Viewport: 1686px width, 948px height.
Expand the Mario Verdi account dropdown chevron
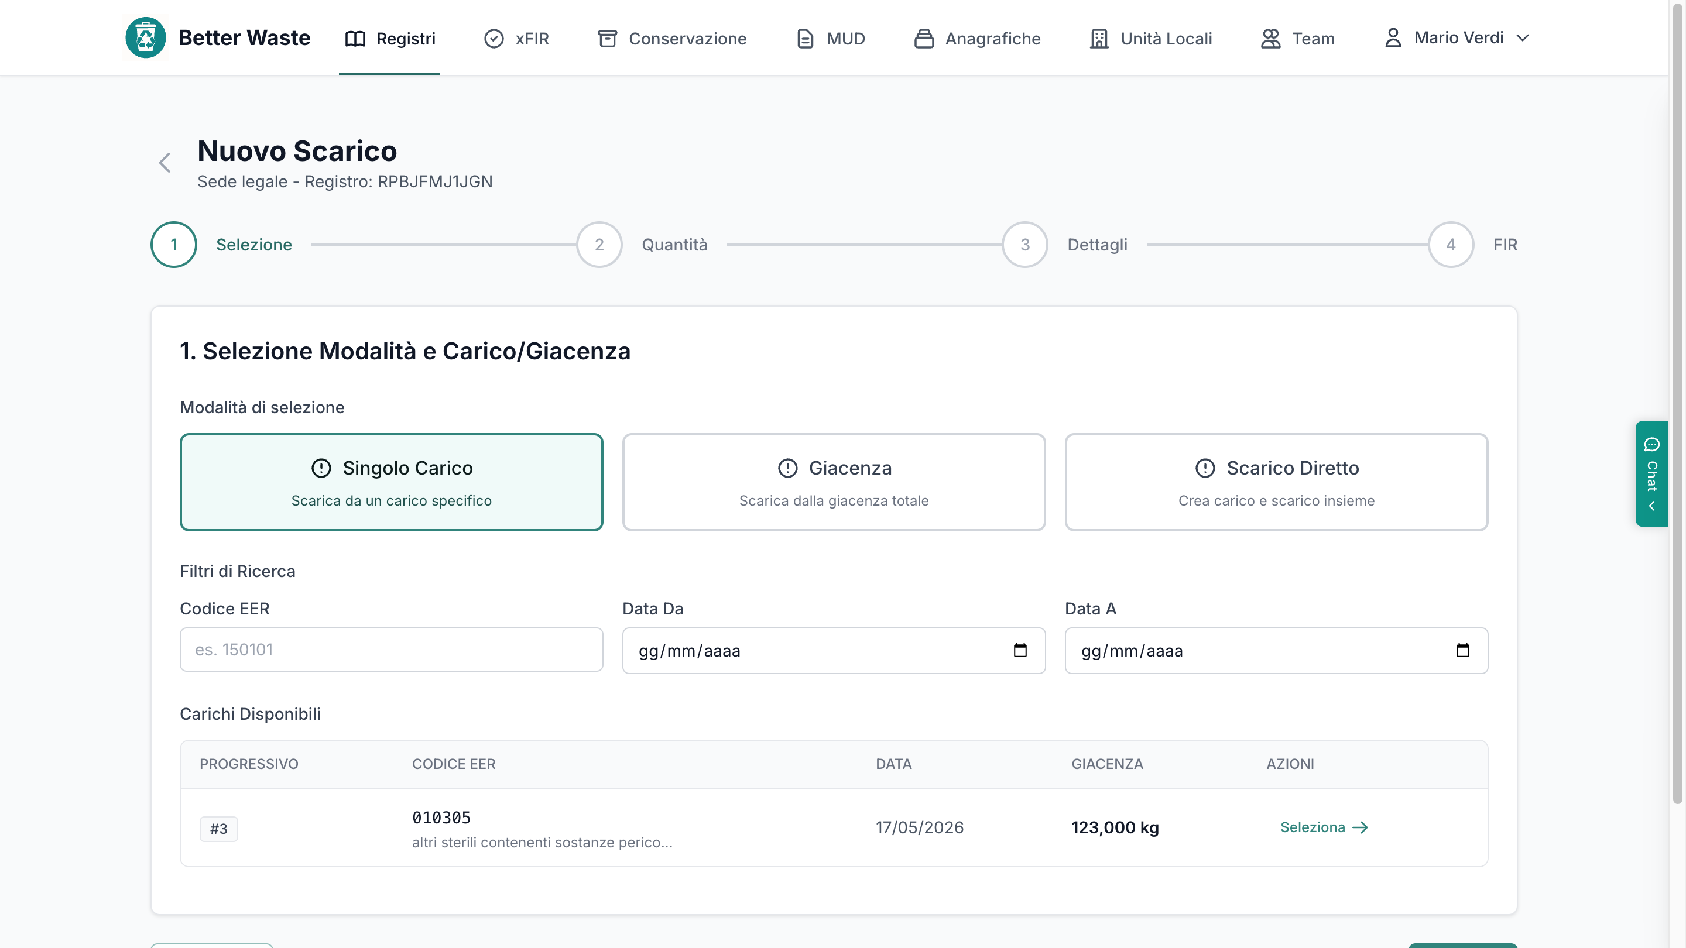(x=1522, y=38)
